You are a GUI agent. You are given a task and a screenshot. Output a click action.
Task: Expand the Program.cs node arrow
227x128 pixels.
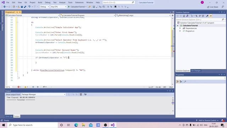(180, 31)
